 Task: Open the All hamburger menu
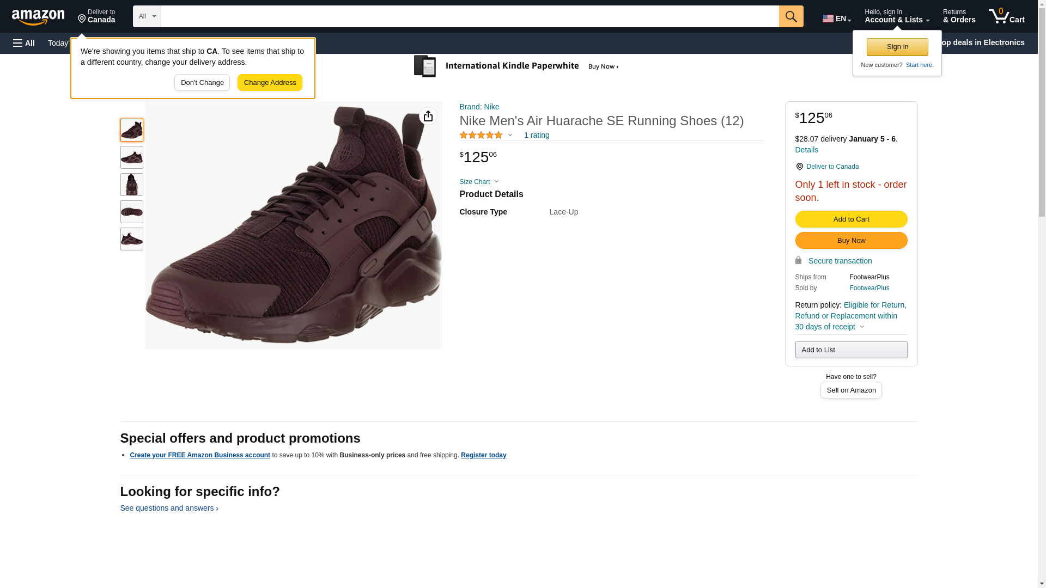point(24,43)
